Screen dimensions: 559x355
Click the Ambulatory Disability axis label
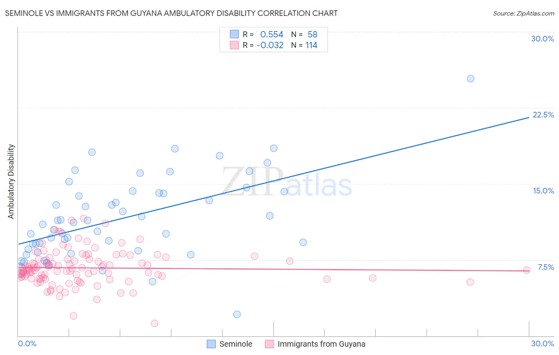click(x=11, y=181)
